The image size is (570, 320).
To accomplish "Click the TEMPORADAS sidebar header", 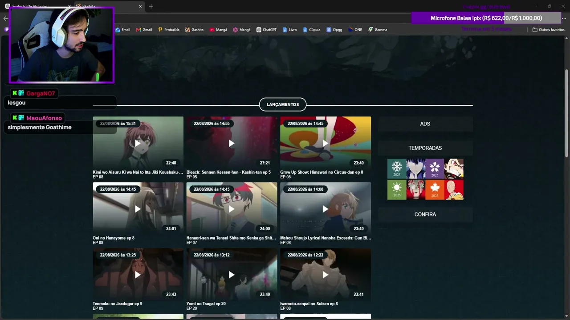I will click(425, 148).
